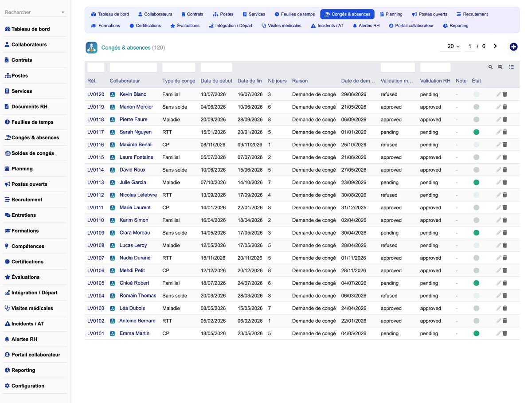Image resolution: width=532 pixels, height=403 pixels.
Task: Open the Incidents / AT top tab
Action: click(327, 26)
